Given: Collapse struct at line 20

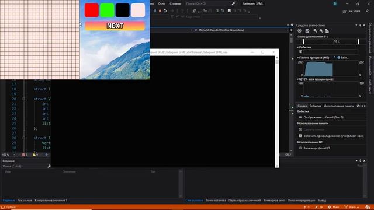Looking at the screenshot, I should pyautogui.click(x=23, y=99).
